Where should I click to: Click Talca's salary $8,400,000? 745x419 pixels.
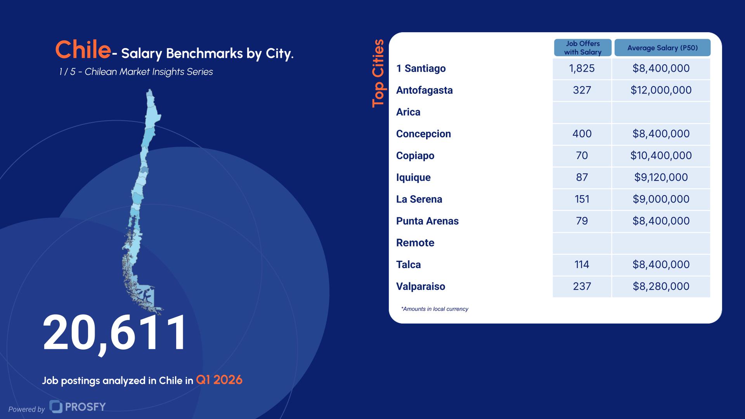tap(661, 265)
